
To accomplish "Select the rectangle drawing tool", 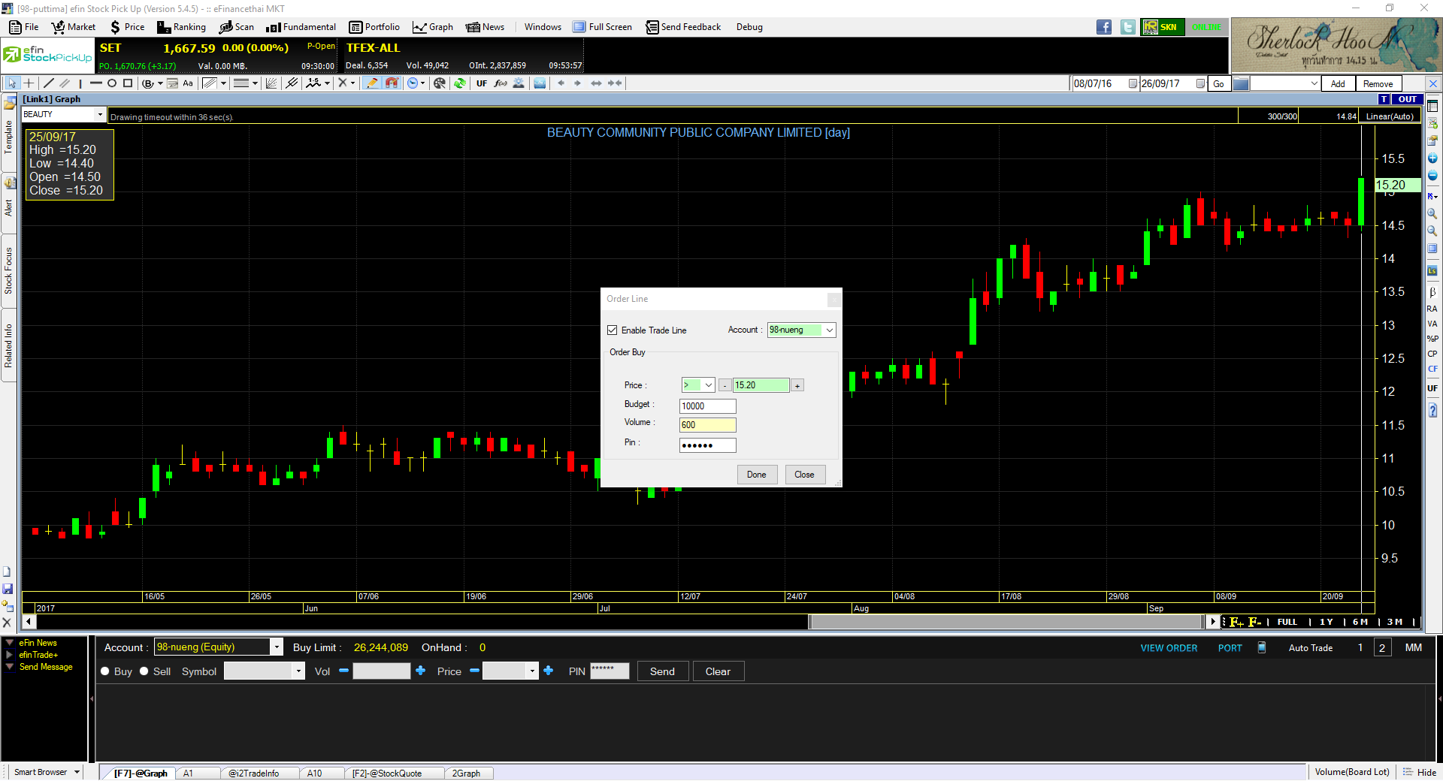I will point(128,83).
